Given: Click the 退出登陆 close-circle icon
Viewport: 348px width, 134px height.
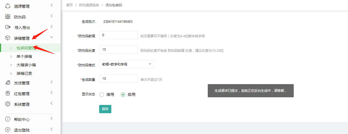Looking at the screenshot, I should pos(8,130).
